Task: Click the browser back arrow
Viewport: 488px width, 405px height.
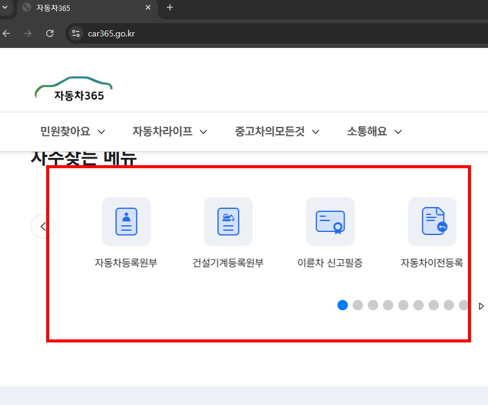Action: point(6,33)
